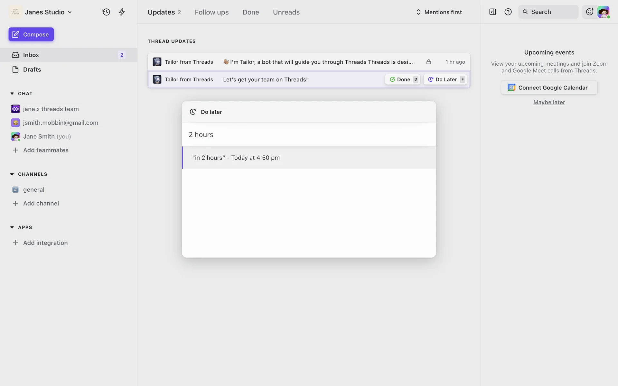Viewport: 618px width, 386px height.
Task: Click the Add channel plus icon
Action: [15, 203]
